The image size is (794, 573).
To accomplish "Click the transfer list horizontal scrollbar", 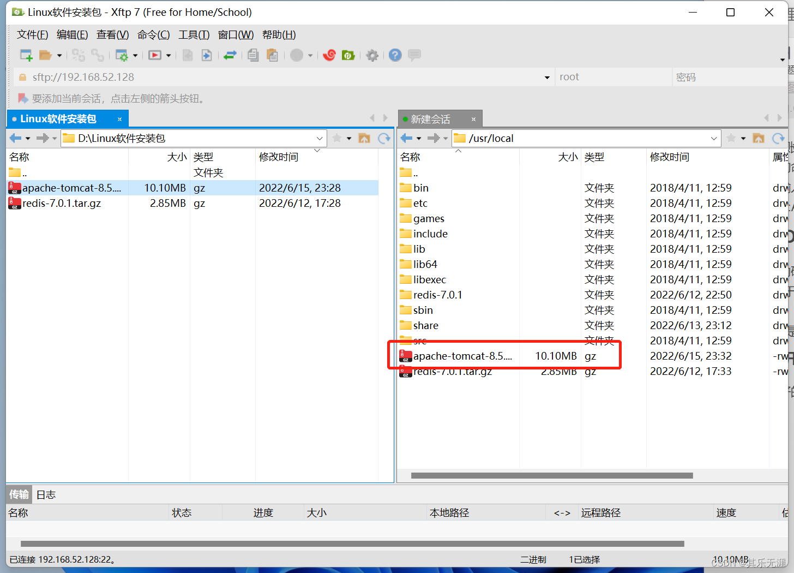I will click(352, 544).
